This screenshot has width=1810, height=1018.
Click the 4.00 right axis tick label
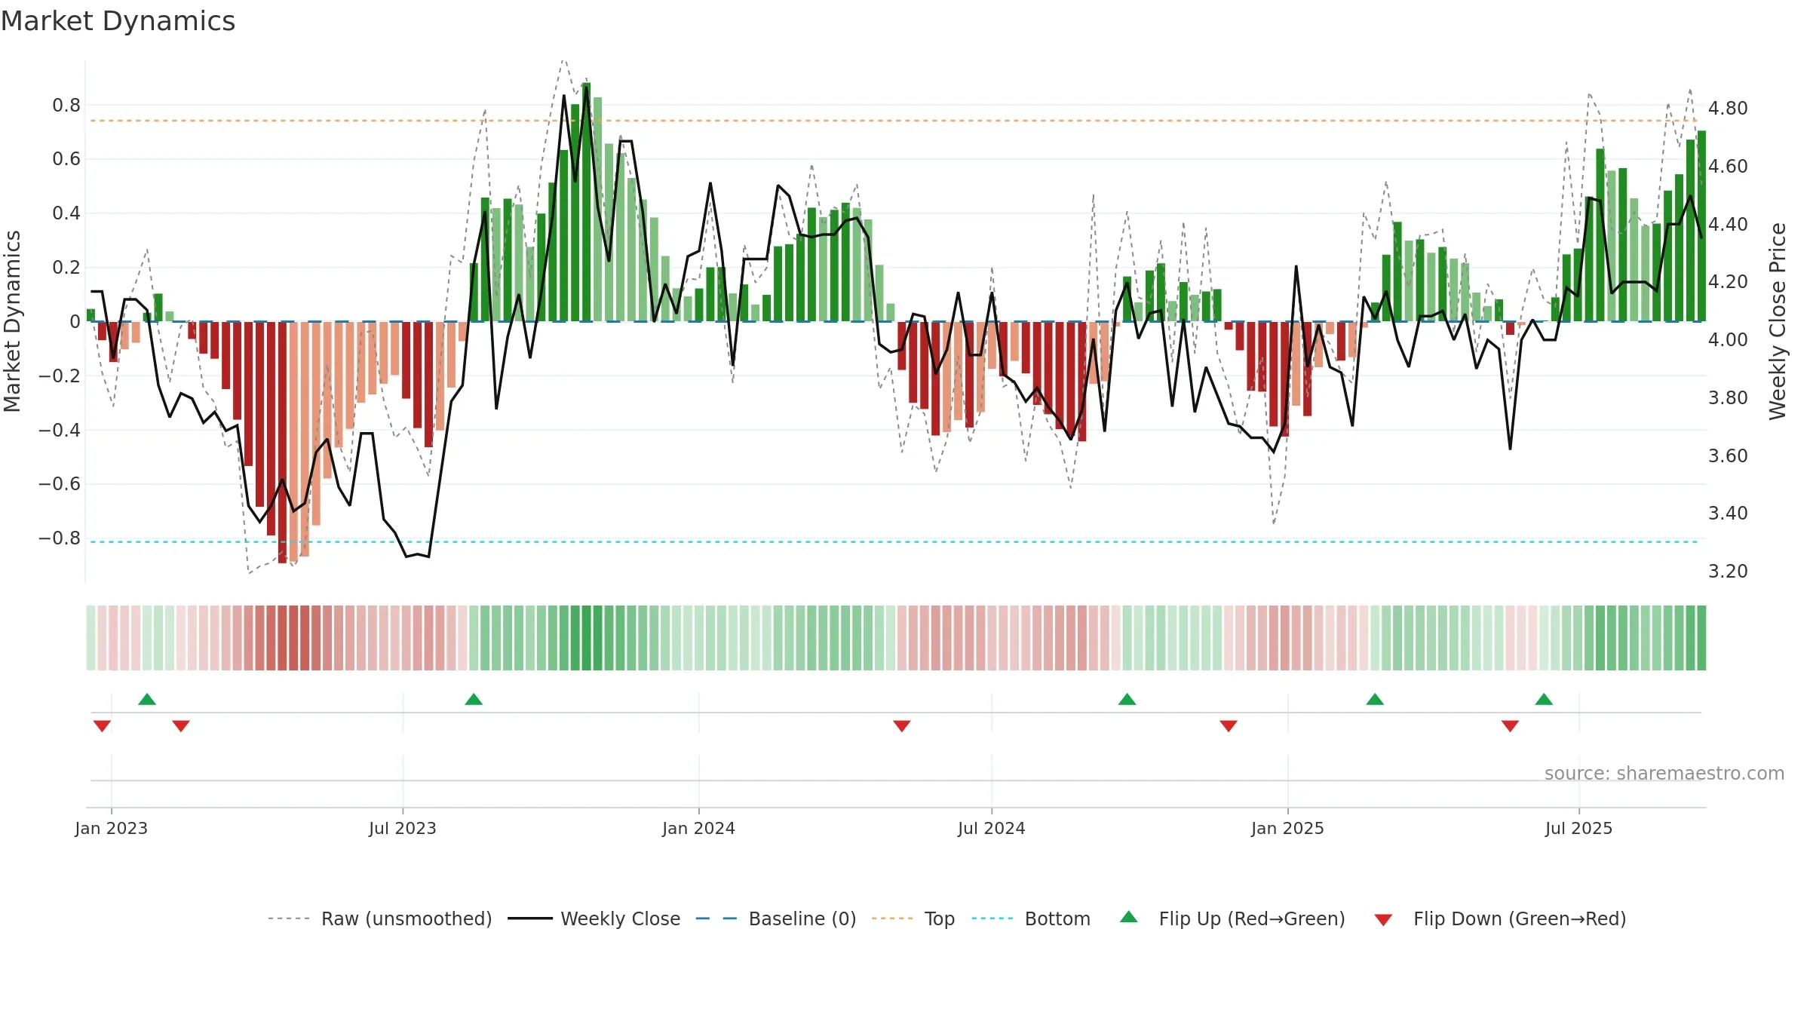(x=1728, y=340)
